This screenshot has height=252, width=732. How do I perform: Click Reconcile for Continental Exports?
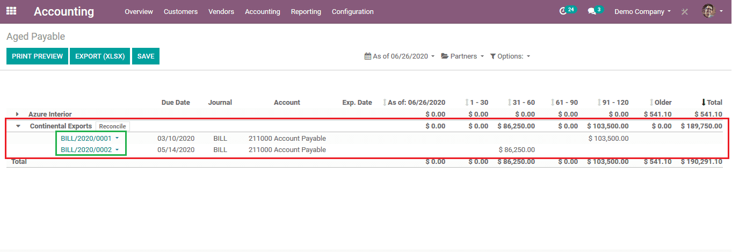tap(113, 126)
